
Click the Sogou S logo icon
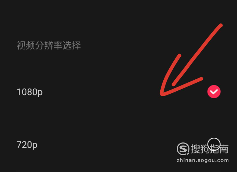pyautogui.click(x=183, y=149)
